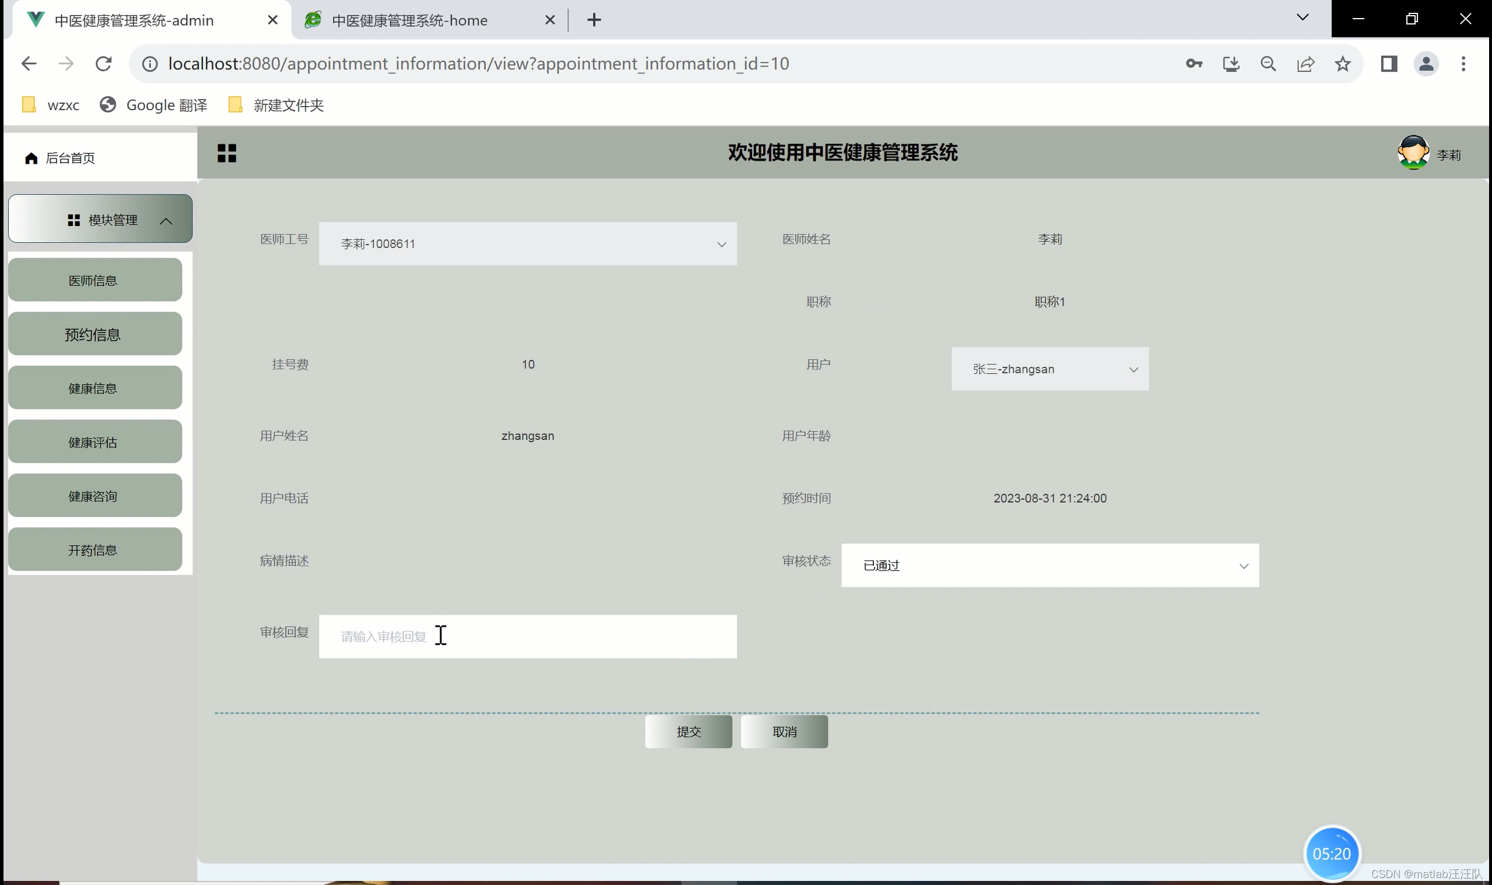1492x885 pixels.
Task: Click the 审核回复 input field
Action: coord(528,637)
